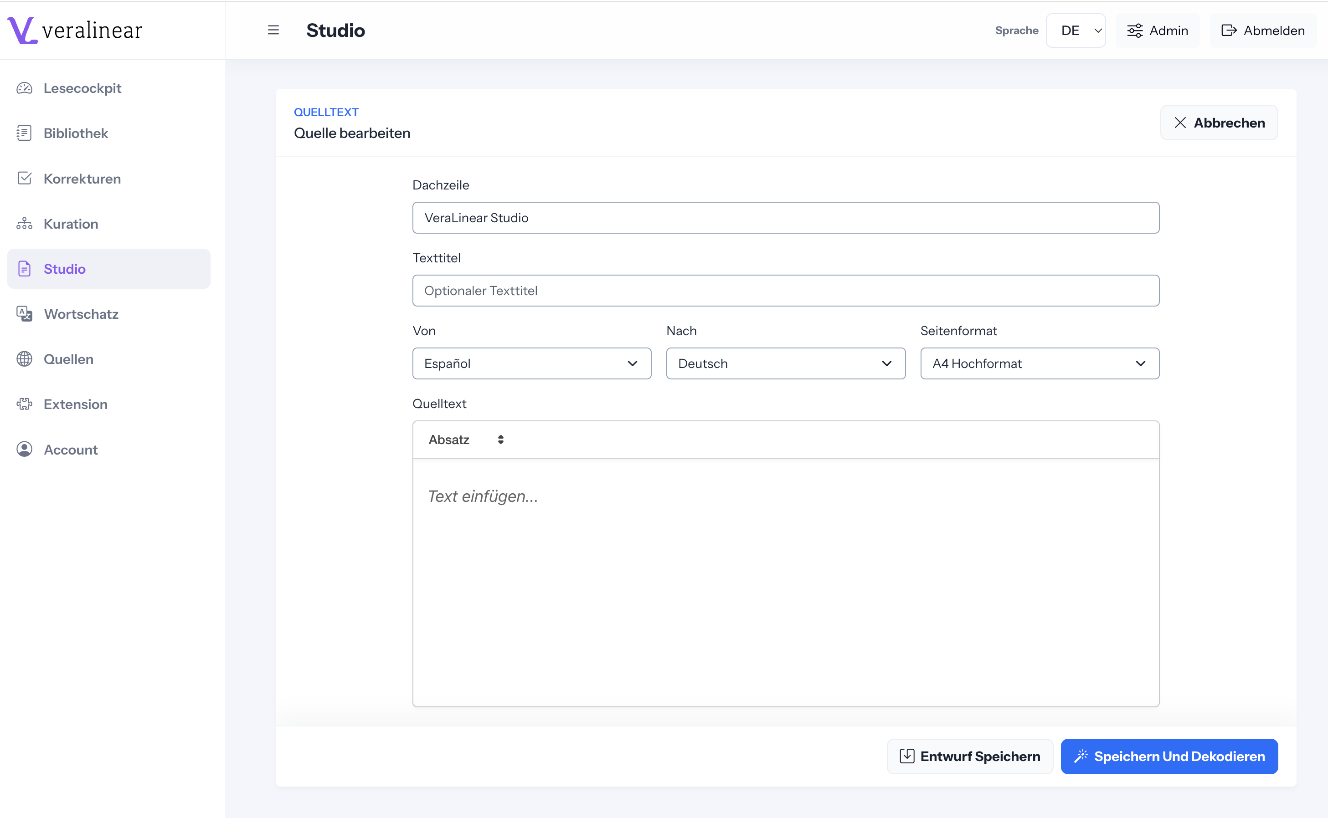The image size is (1328, 818).
Task: Click the Lesecockpit gauge icon
Action: click(x=24, y=88)
